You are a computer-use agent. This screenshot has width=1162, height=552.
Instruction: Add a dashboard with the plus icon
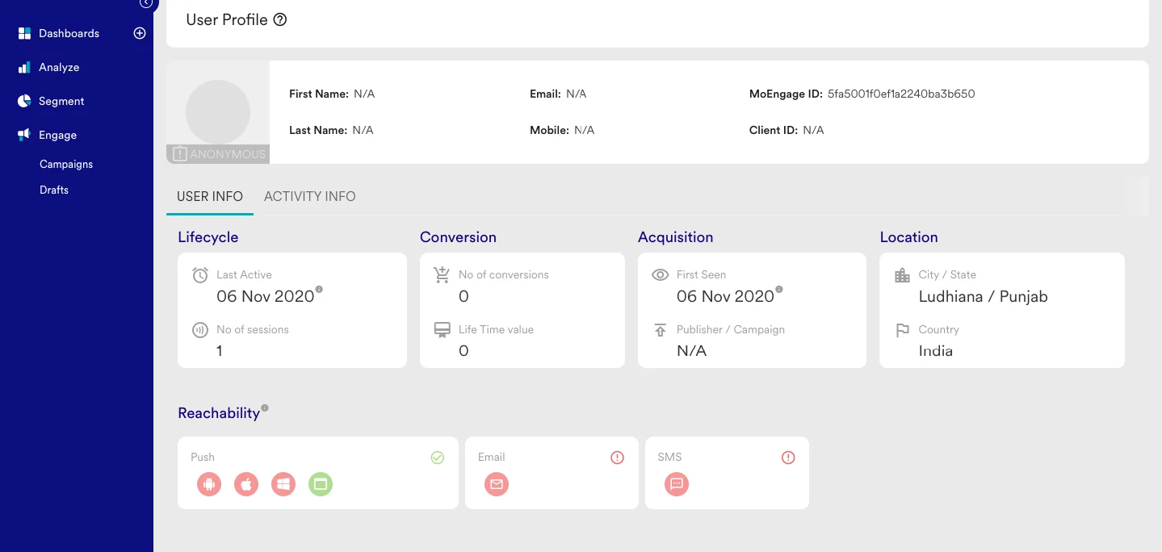coord(140,33)
